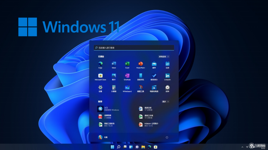Click the '12 小时前' timestamp text
Image resolution: width=268 pixels, height=150 pixels.
click(148, 118)
